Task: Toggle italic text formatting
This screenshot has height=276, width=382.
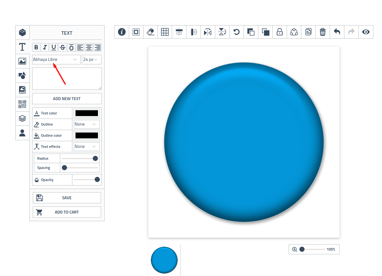Action: click(45, 47)
